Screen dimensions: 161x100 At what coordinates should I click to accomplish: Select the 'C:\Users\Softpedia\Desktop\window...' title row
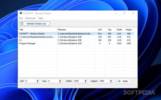click(76, 37)
